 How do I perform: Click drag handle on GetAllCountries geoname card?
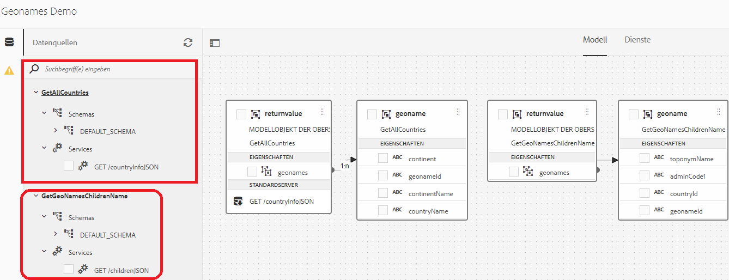point(458,112)
